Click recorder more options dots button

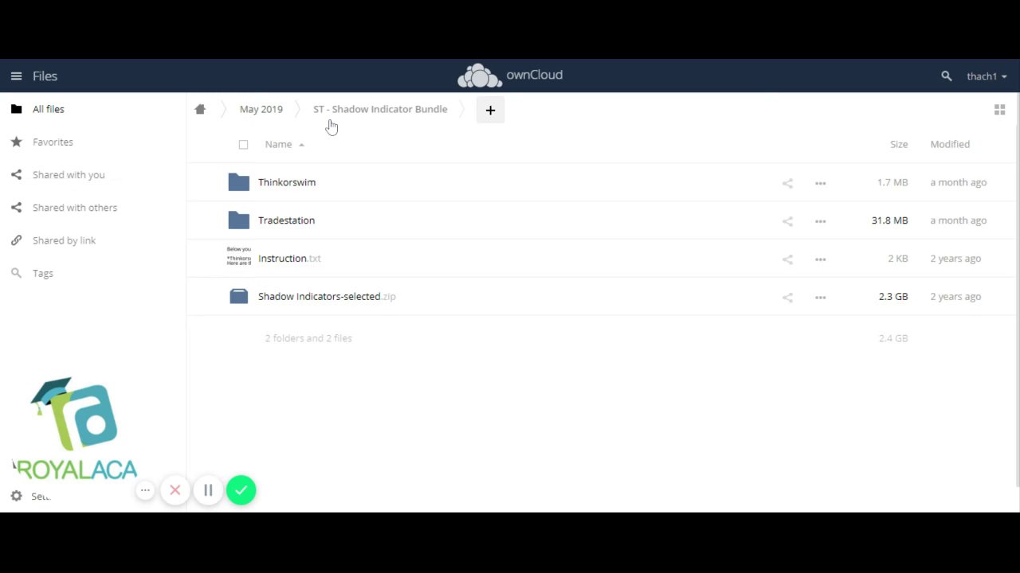145,490
